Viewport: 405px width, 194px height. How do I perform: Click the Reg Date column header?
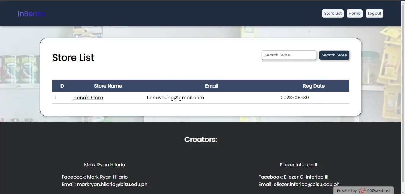point(313,86)
